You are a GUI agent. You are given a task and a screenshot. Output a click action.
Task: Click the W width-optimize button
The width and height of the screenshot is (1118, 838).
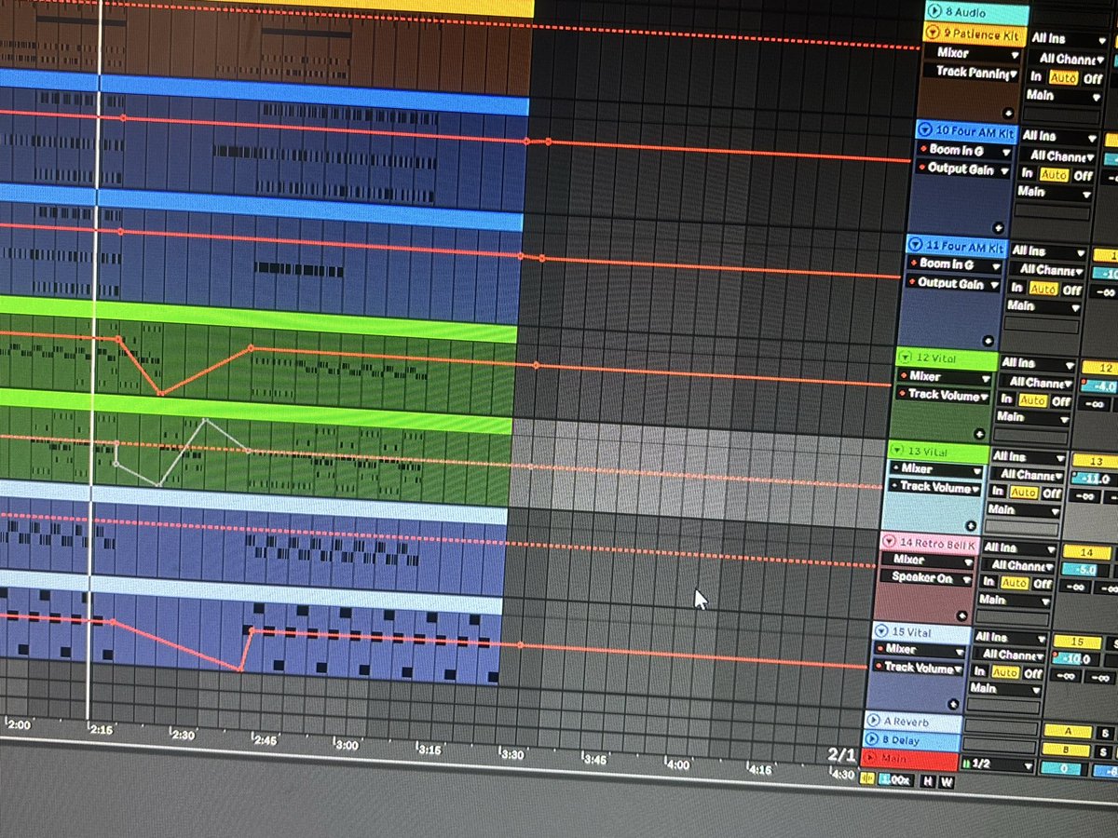947,782
